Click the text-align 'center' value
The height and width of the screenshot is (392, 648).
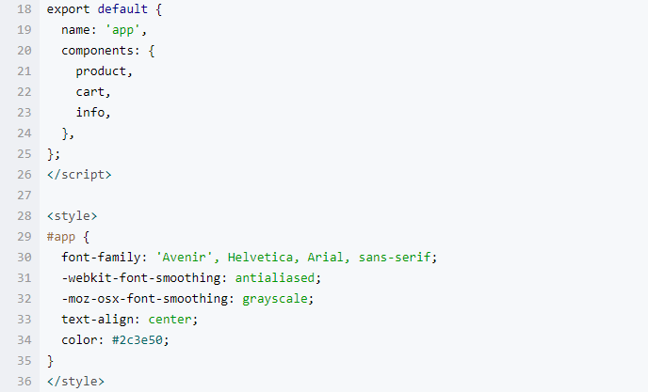(x=170, y=319)
